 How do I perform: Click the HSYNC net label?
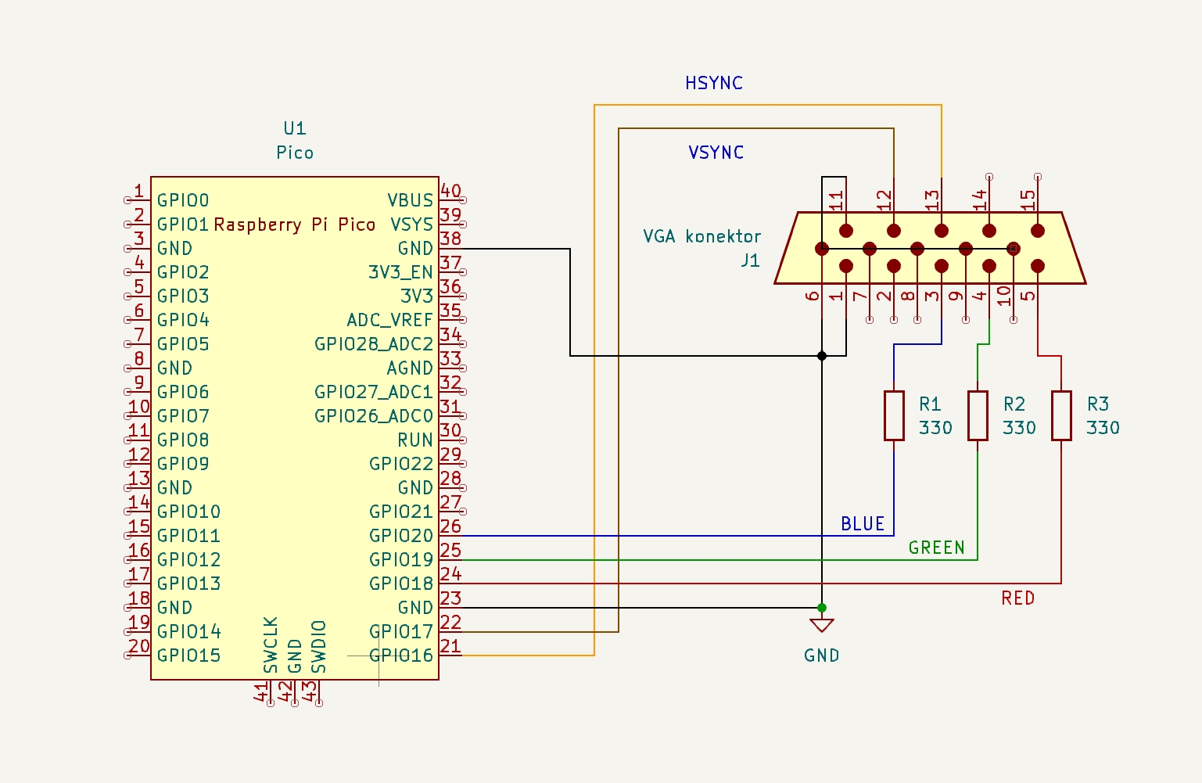(714, 82)
